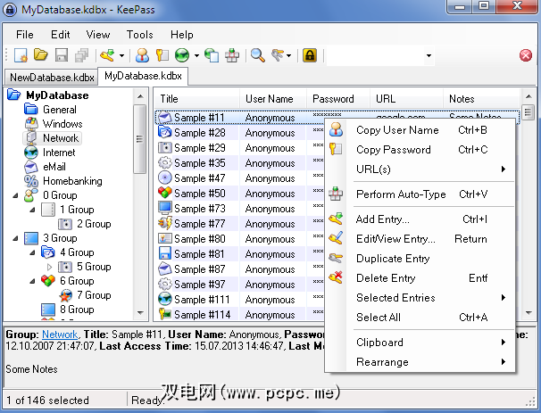Lock workspace with the padlock icon

tap(310, 55)
